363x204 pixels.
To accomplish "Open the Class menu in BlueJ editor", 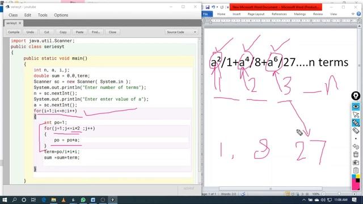I will [13, 15].
